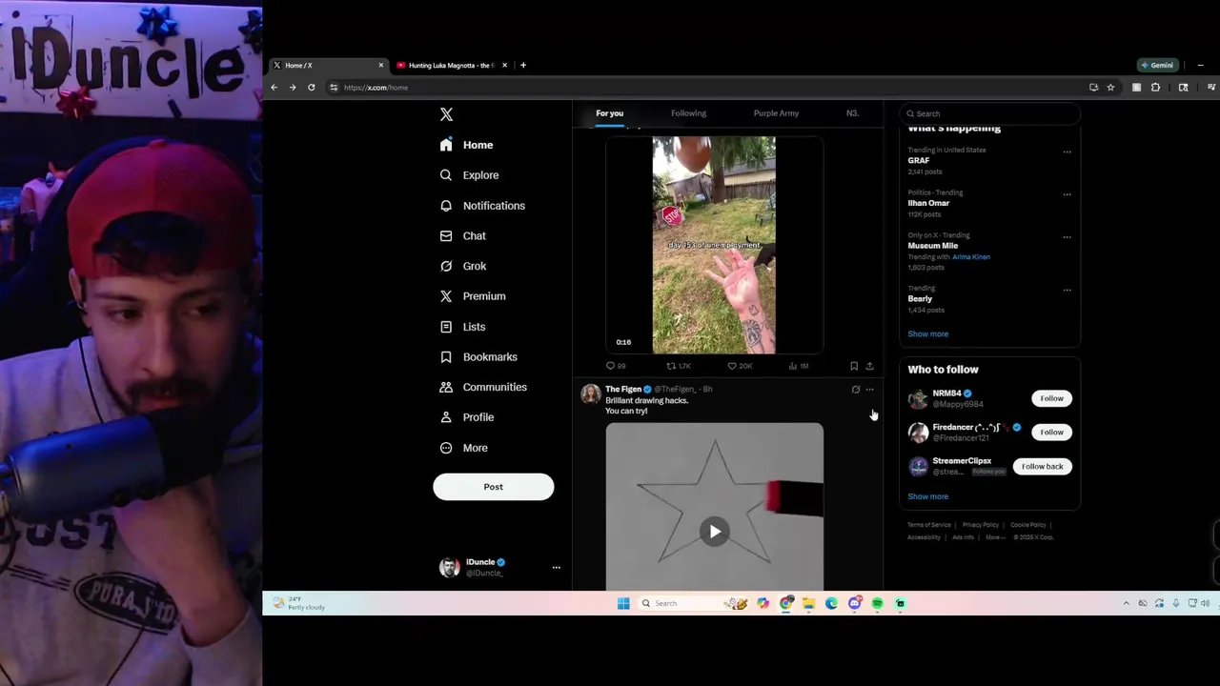Image resolution: width=1220 pixels, height=686 pixels.
Task: Click the x.com address bar
Action: (x=705, y=88)
